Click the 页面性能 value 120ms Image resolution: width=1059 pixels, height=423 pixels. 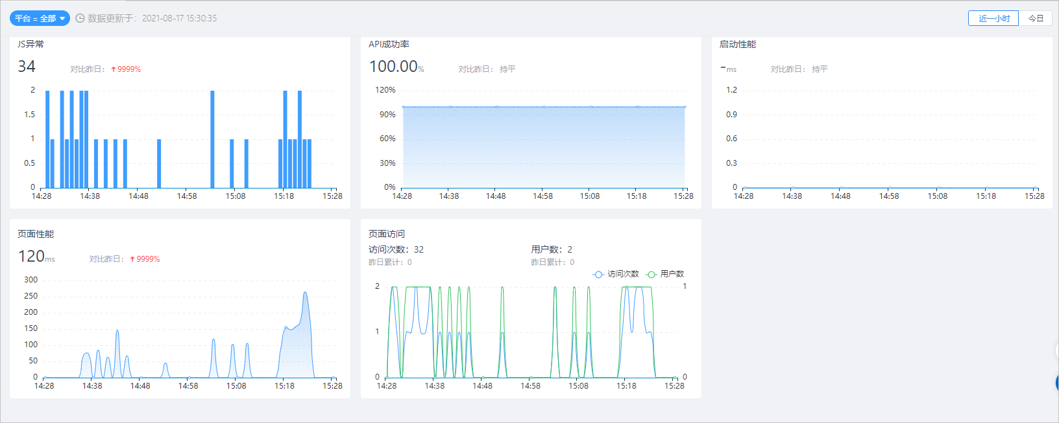pos(36,257)
